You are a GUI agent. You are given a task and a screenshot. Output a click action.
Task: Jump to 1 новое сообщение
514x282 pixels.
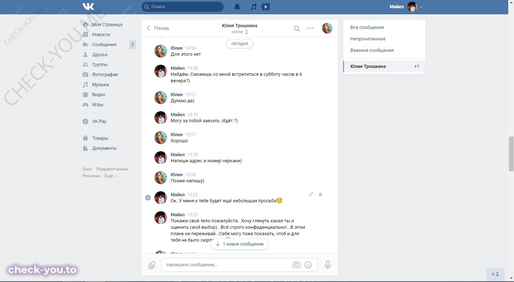click(240, 244)
